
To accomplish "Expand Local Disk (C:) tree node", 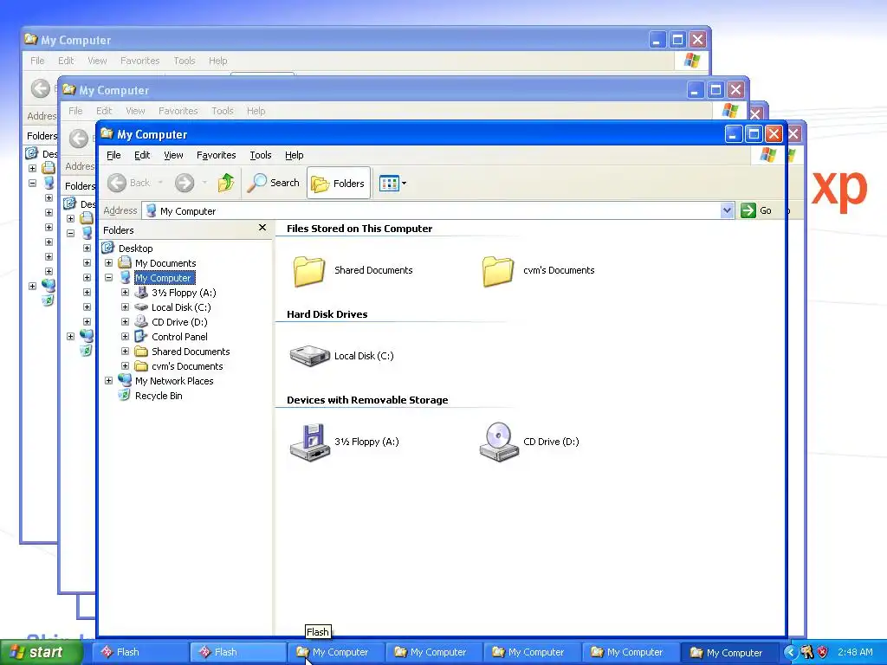I will tap(125, 307).
